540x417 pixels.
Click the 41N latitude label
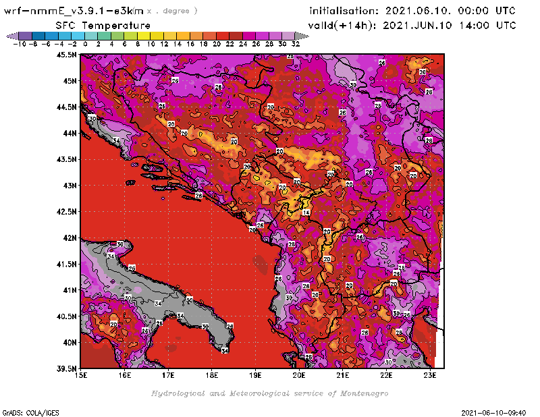coord(70,290)
